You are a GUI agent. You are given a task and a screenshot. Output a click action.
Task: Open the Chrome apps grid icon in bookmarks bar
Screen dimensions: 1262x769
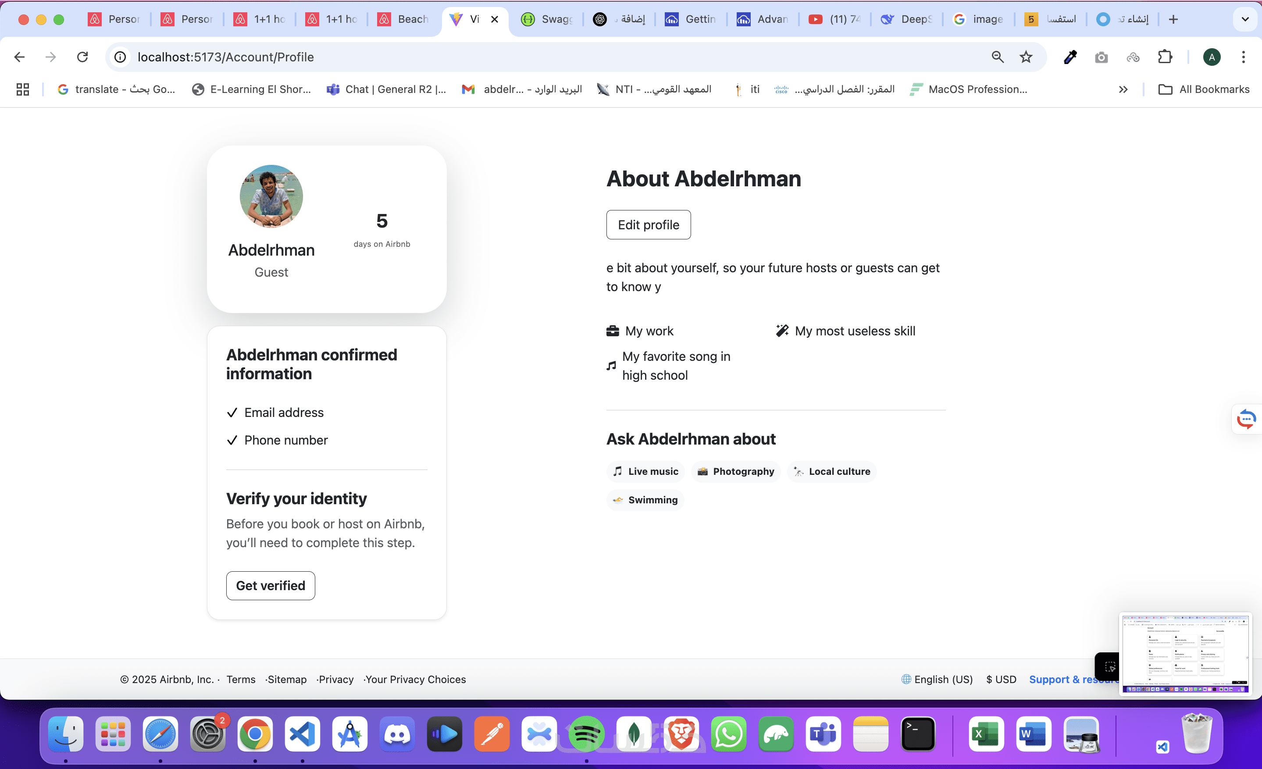[x=22, y=89]
